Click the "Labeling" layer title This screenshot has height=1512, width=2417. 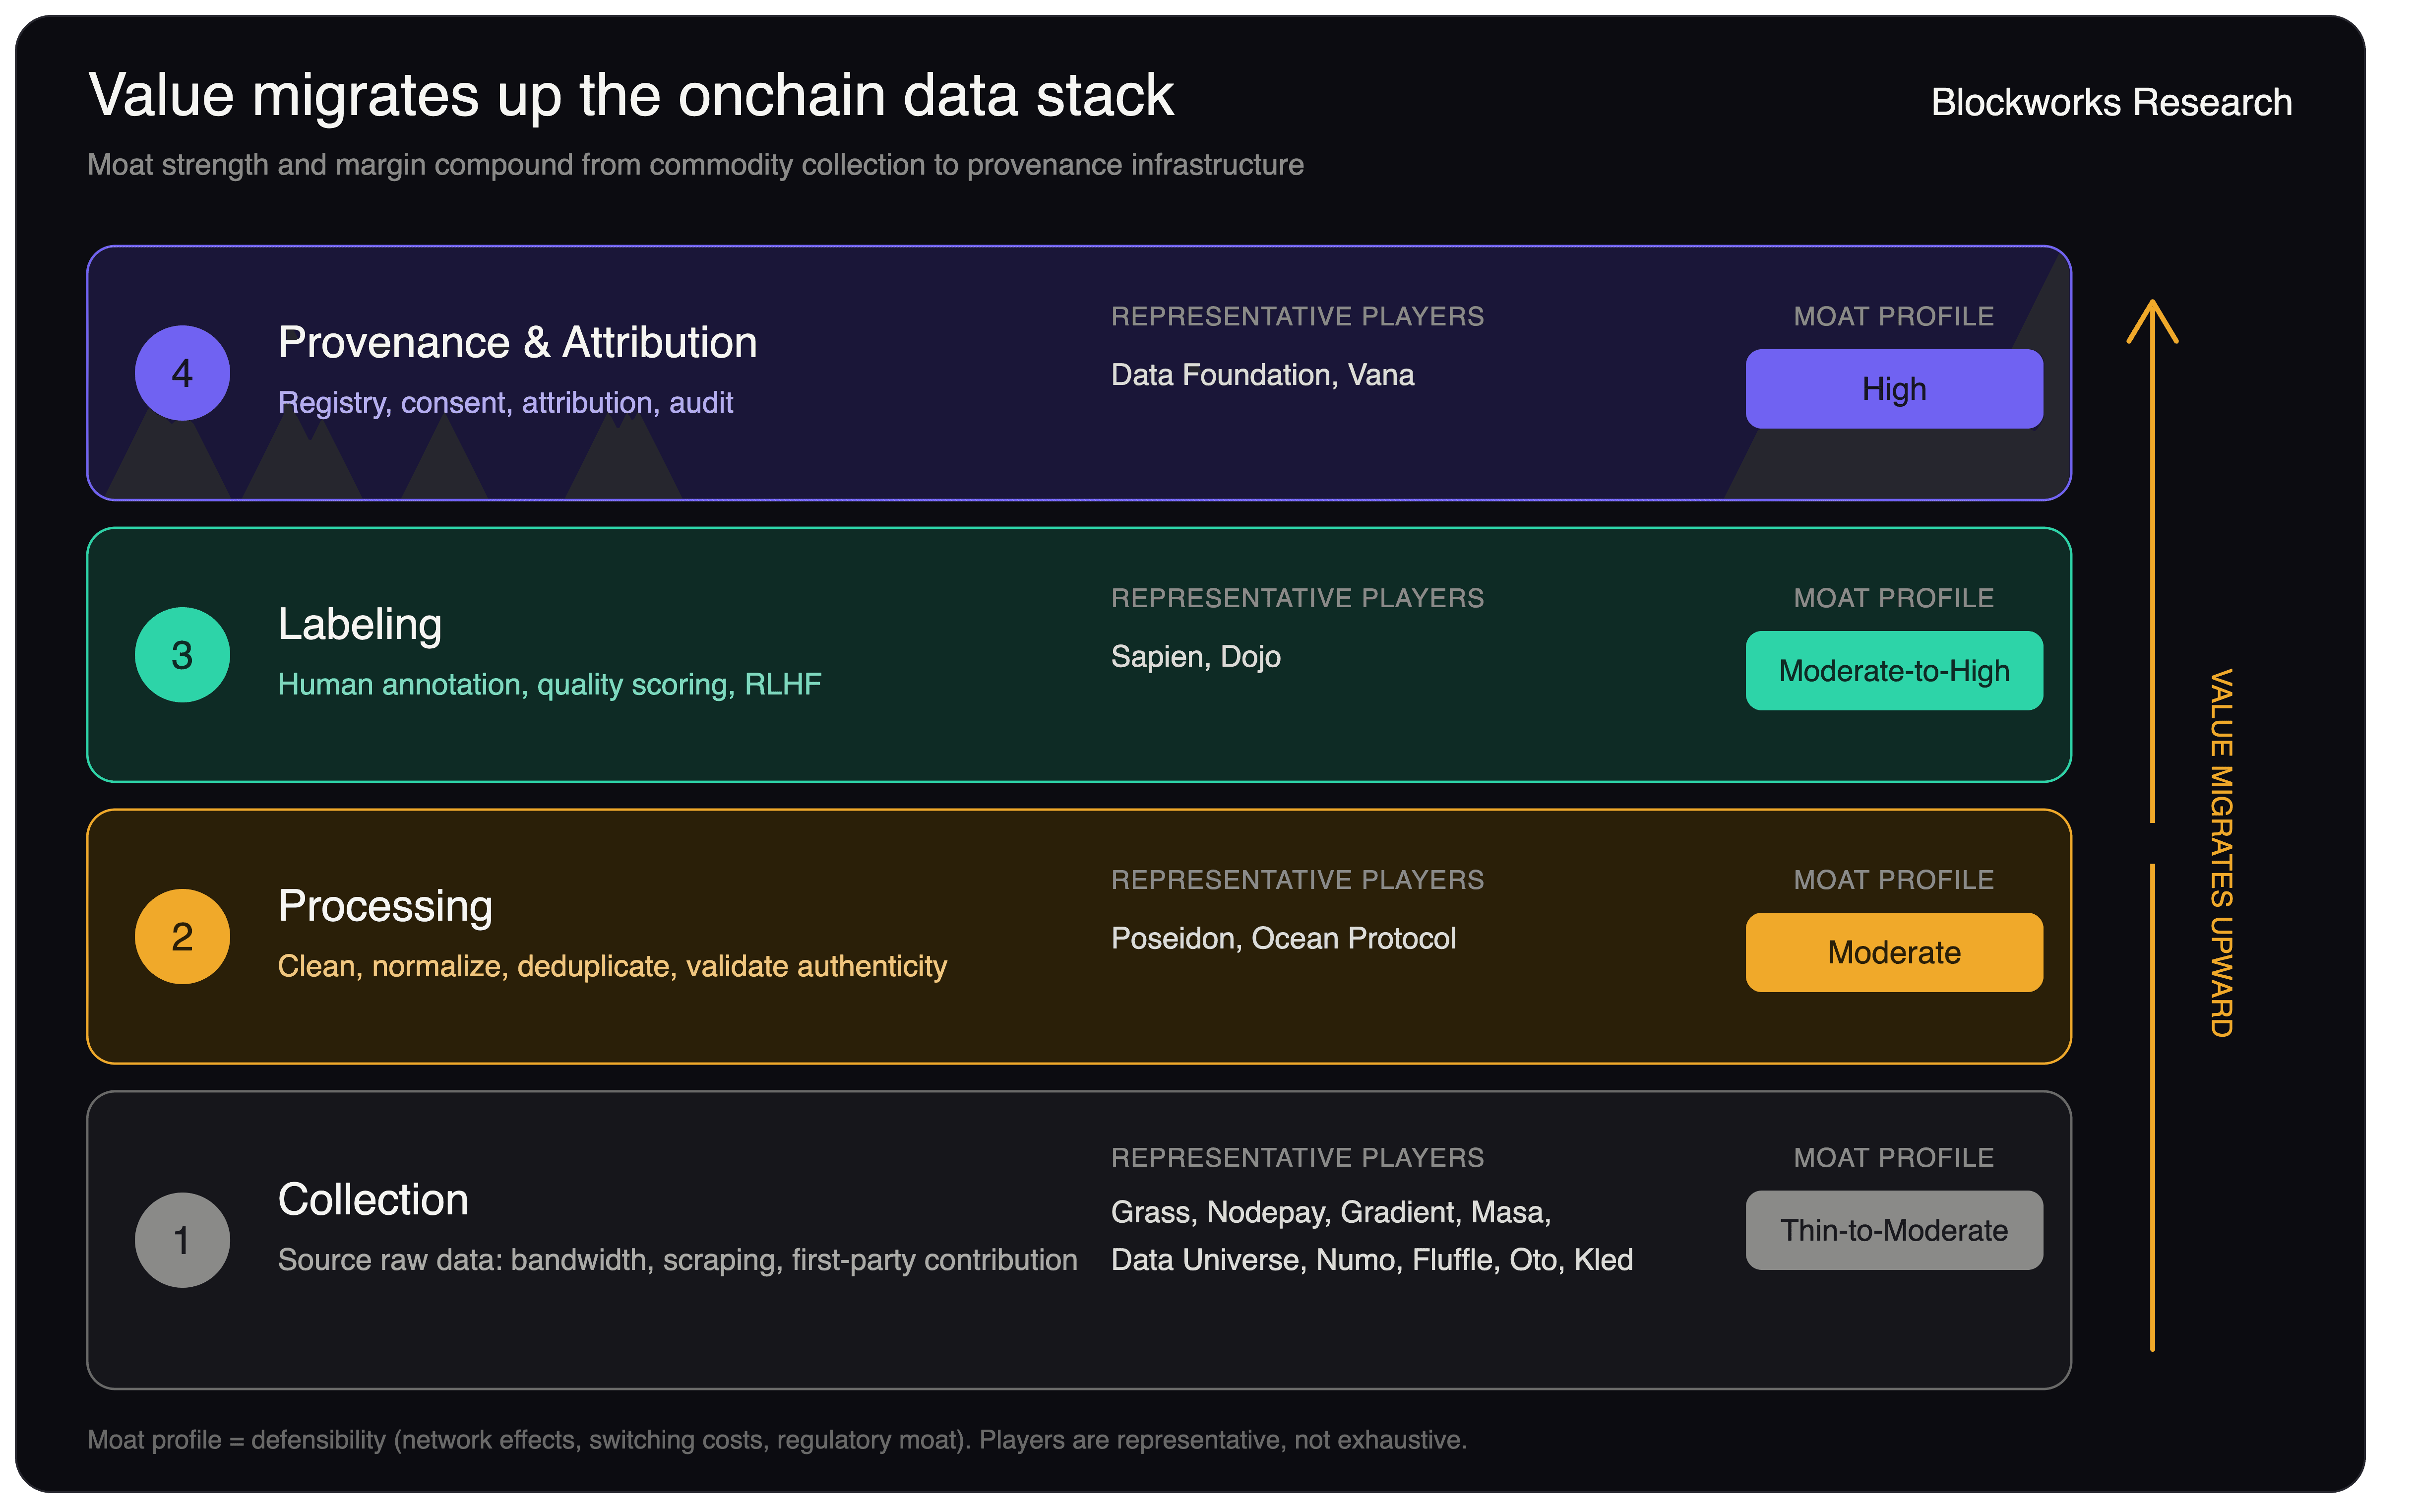[360, 625]
